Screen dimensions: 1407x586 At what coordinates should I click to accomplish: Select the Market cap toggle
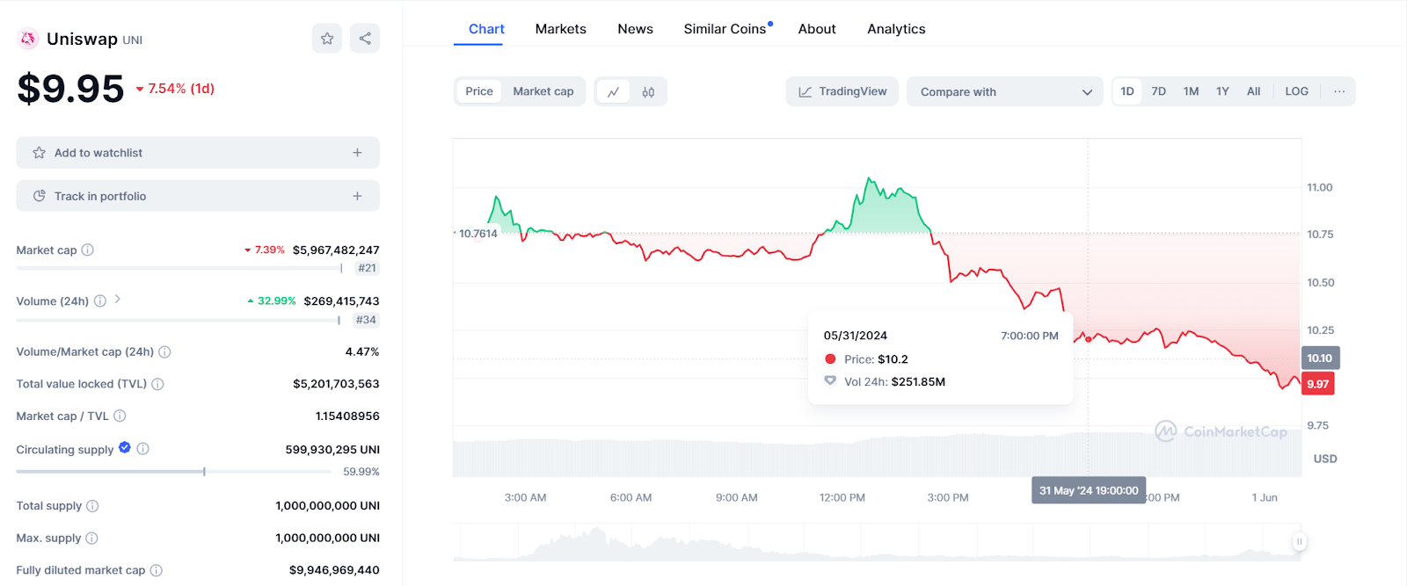point(543,91)
